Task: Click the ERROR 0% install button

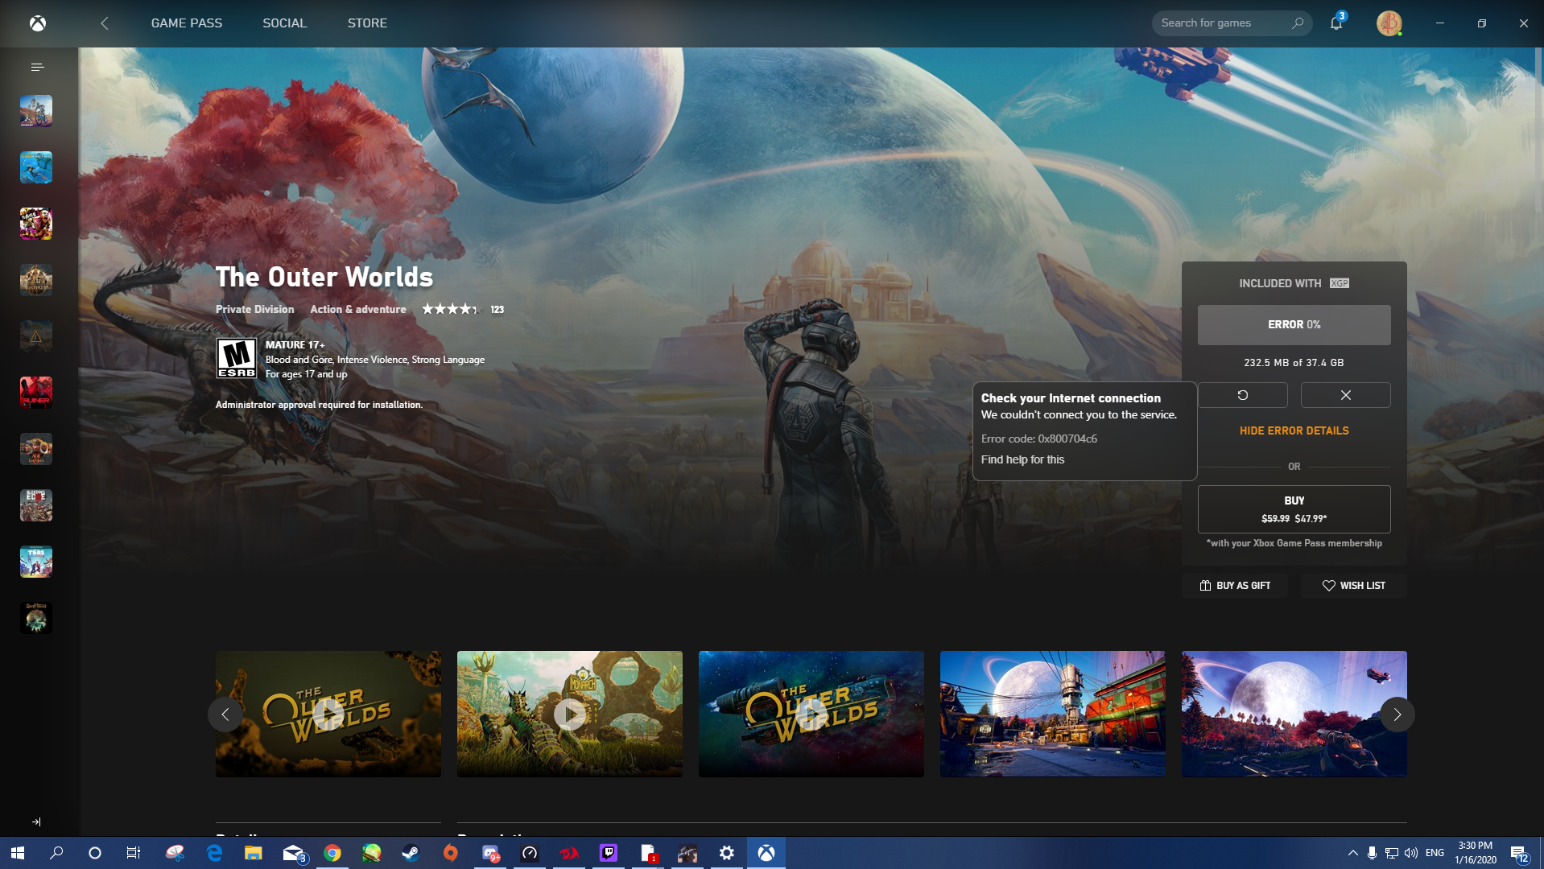Action: pyautogui.click(x=1294, y=325)
